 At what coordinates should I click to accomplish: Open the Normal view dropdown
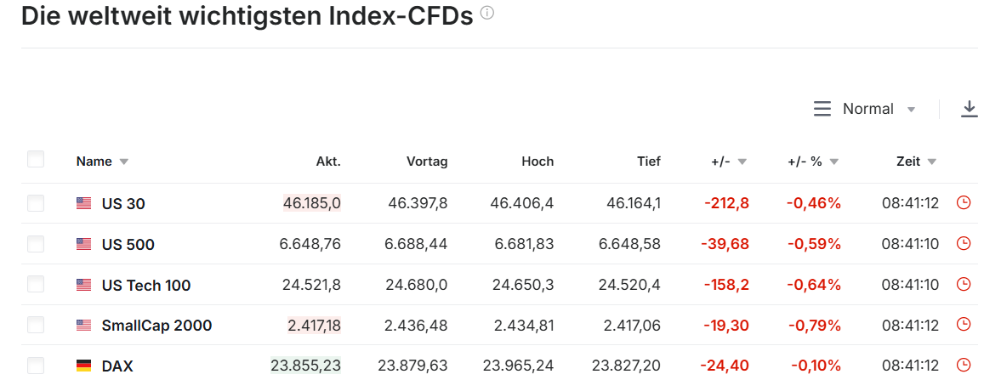[911, 110]
